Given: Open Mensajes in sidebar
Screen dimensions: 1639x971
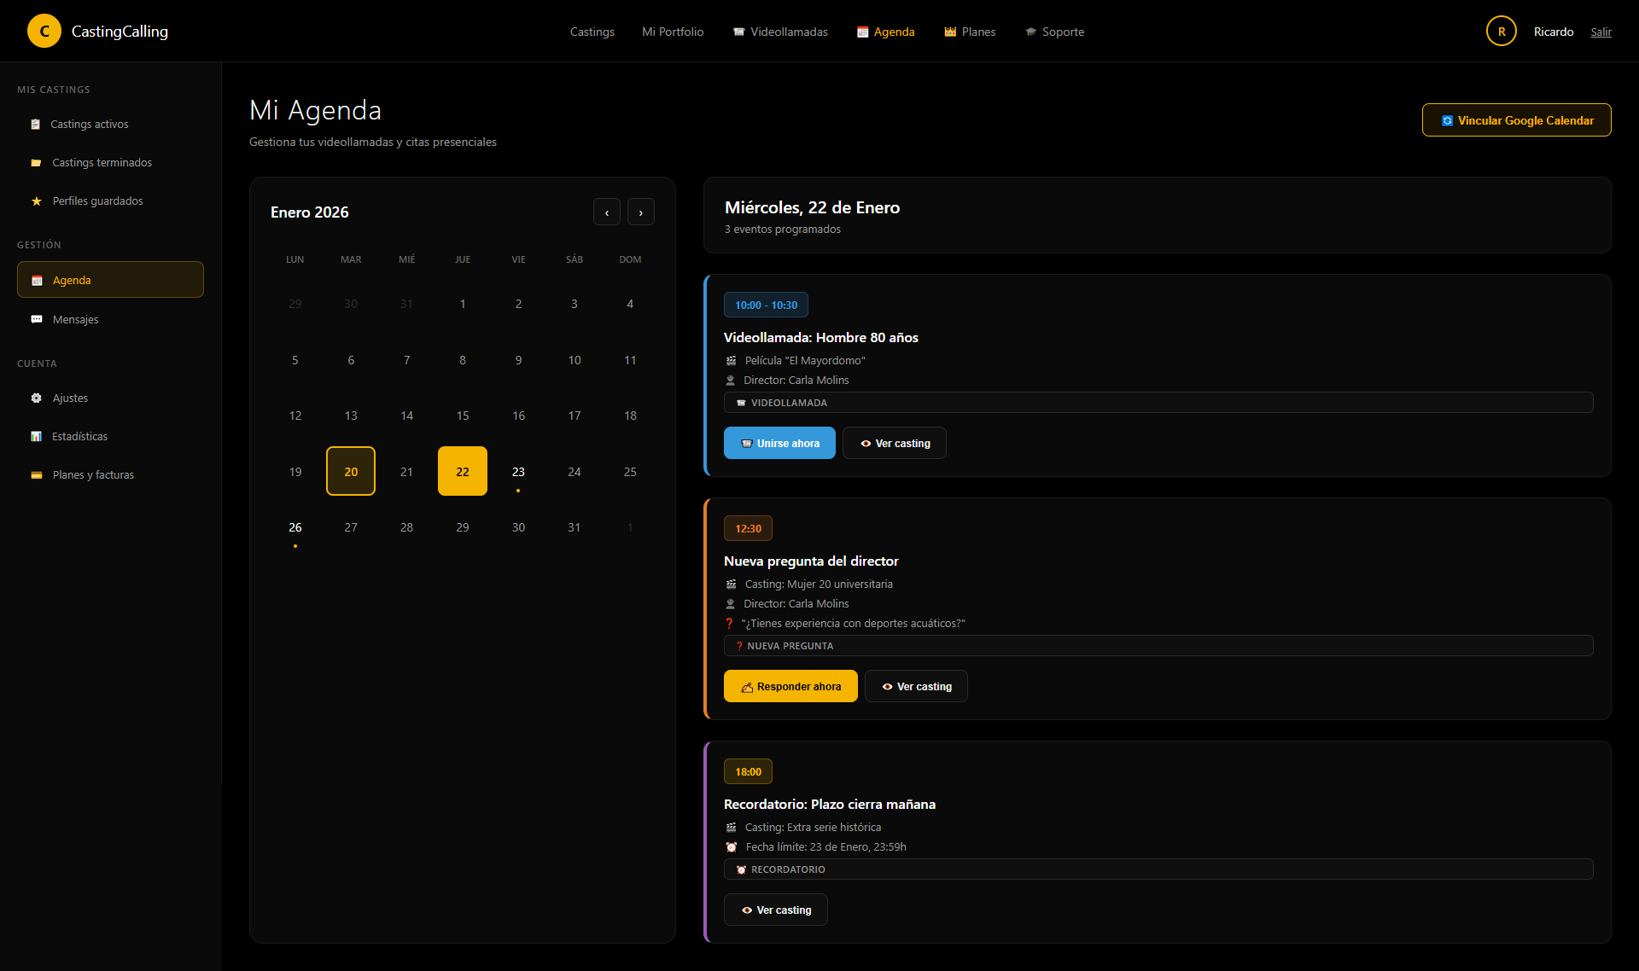Looking at the screenshot, I should point(75,319).
